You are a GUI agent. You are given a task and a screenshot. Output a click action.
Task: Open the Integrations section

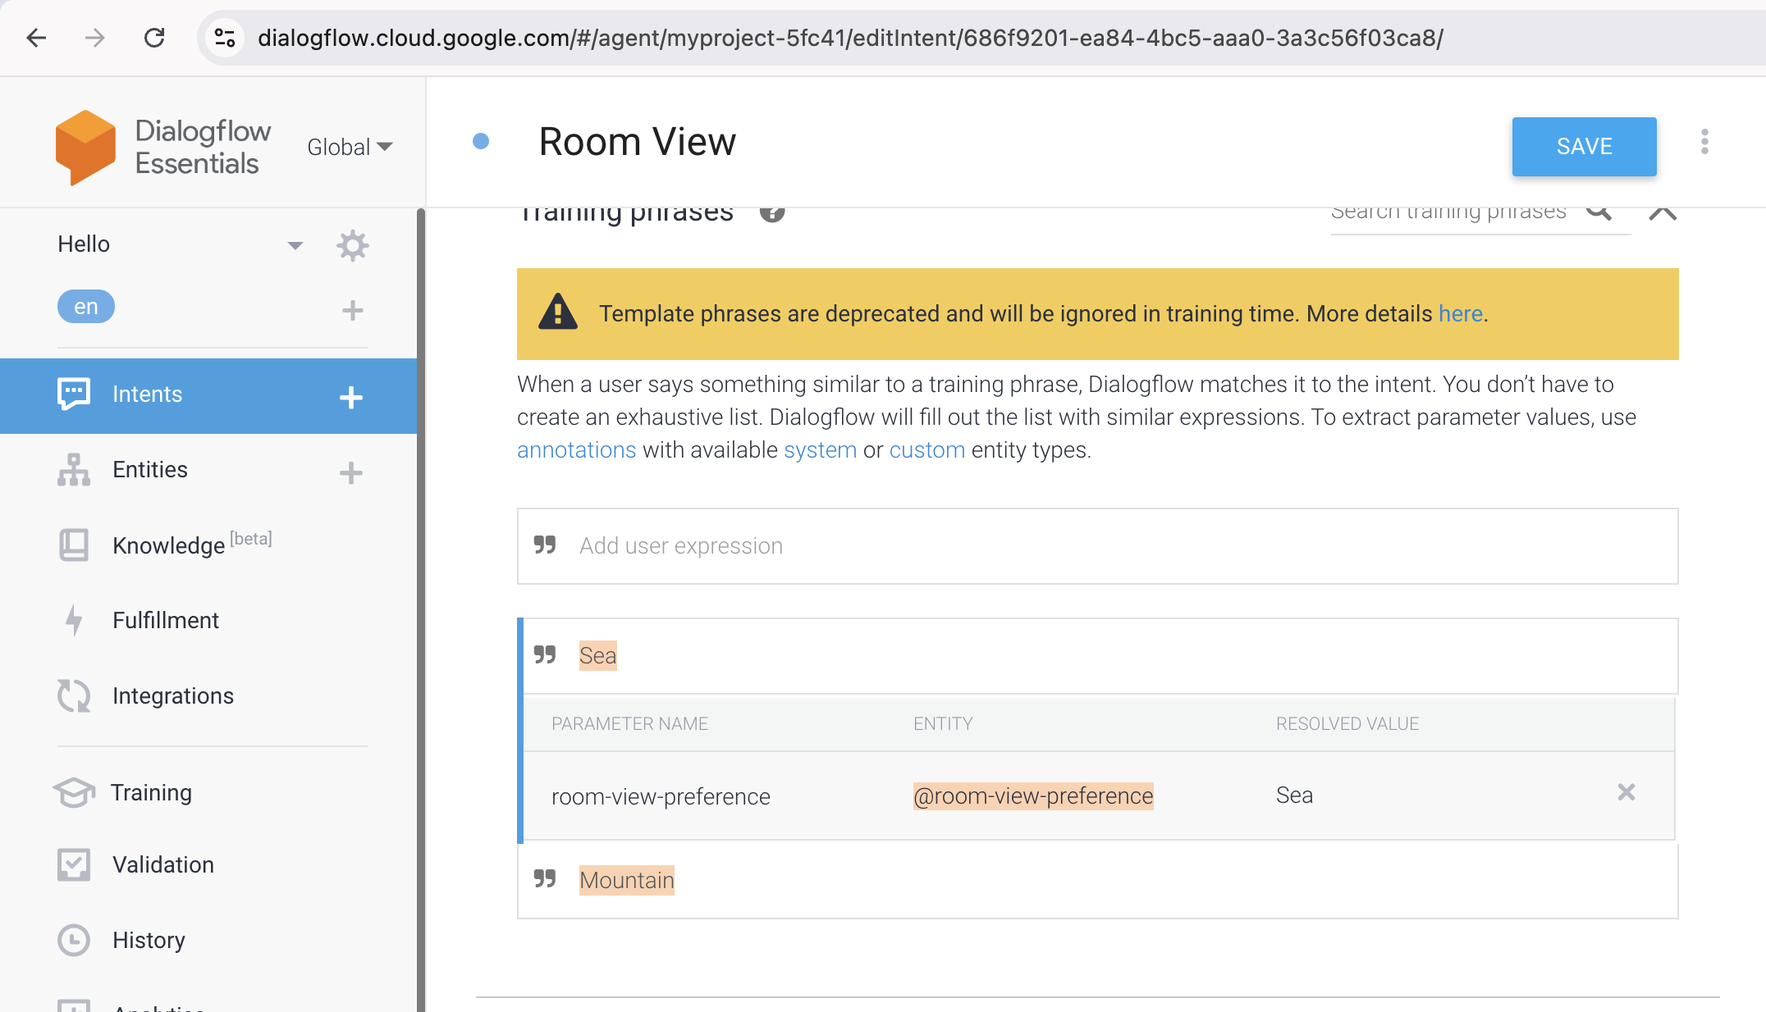(172, 695)
